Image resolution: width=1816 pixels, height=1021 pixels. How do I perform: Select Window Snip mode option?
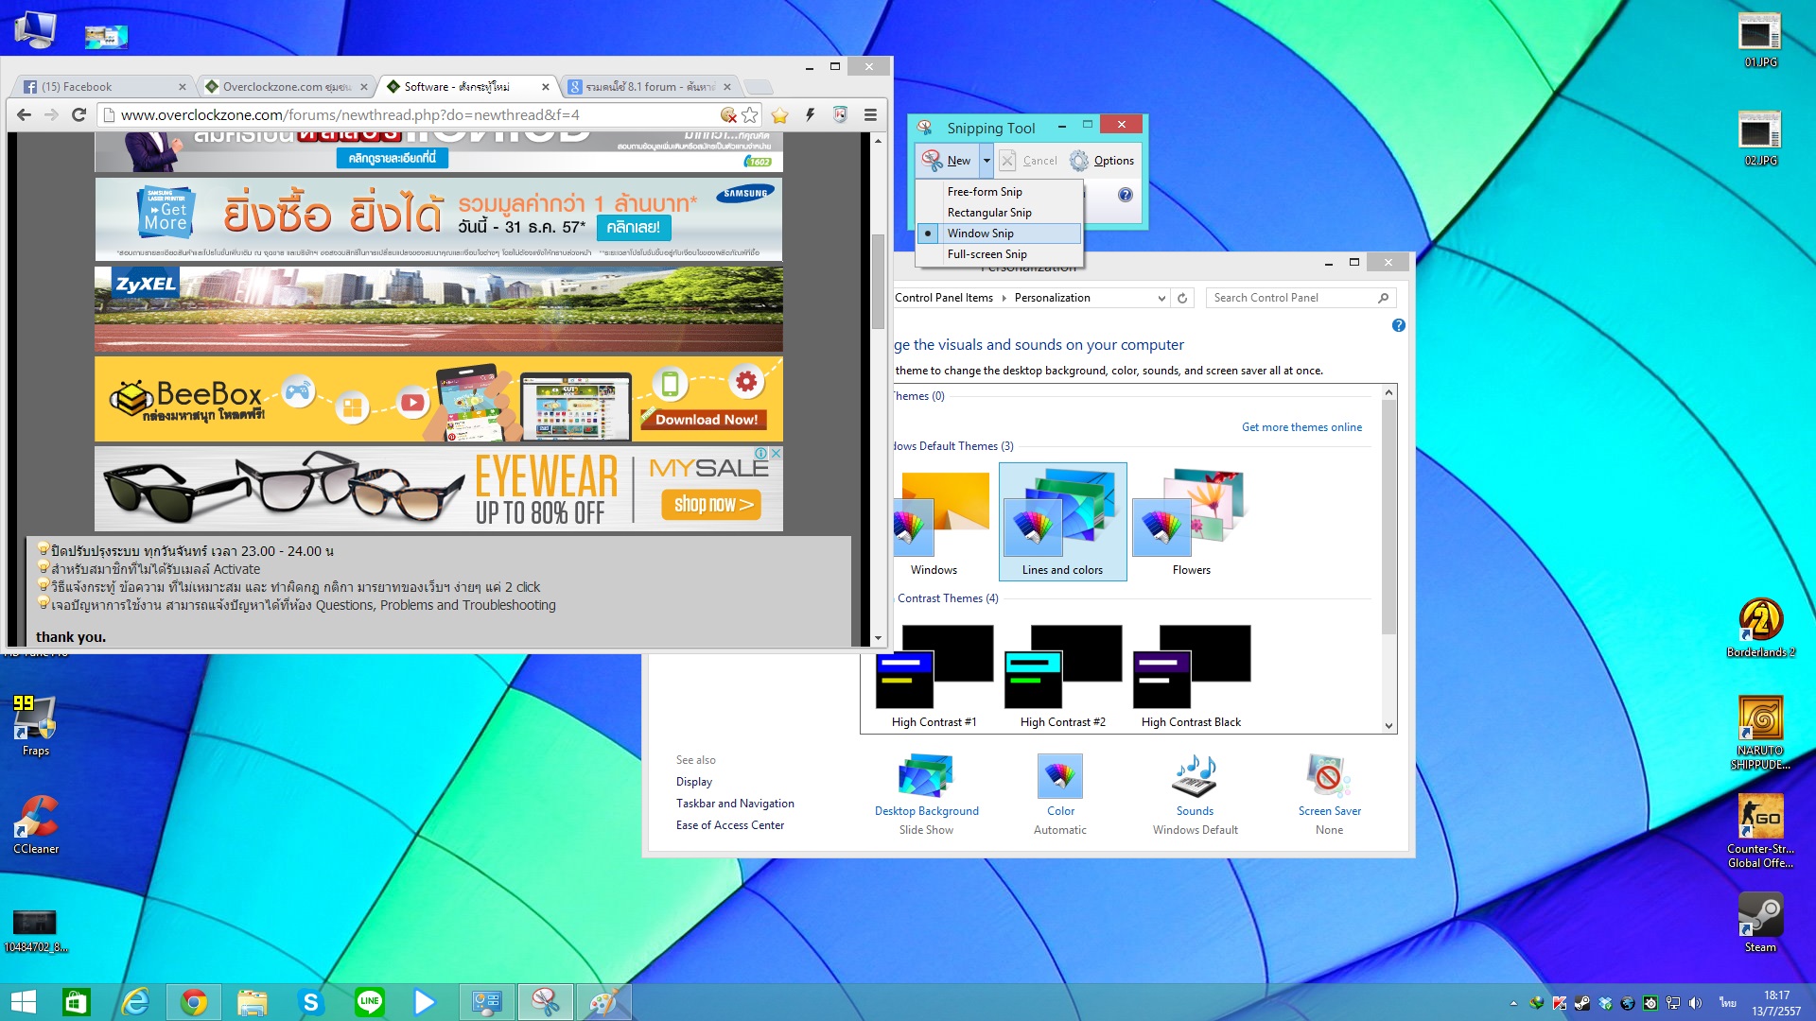980,234
